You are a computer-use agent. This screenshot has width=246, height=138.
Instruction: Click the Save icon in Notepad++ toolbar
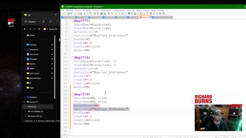pos(68,14)
